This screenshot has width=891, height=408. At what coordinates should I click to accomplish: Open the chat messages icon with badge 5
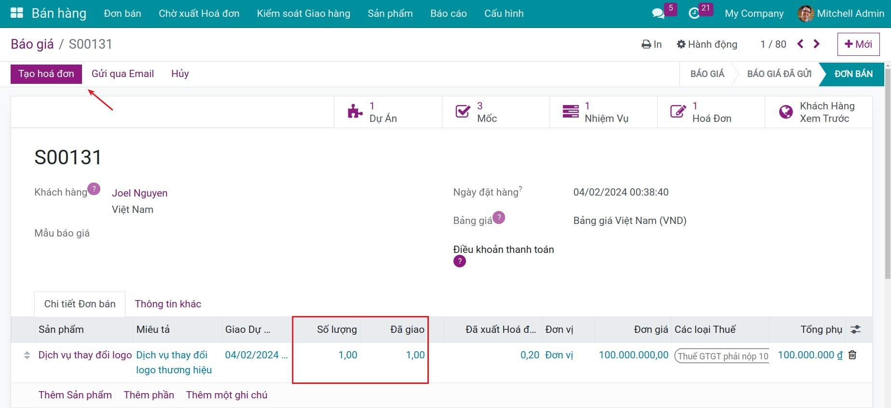pyautogui.click(x=658, y=13)
